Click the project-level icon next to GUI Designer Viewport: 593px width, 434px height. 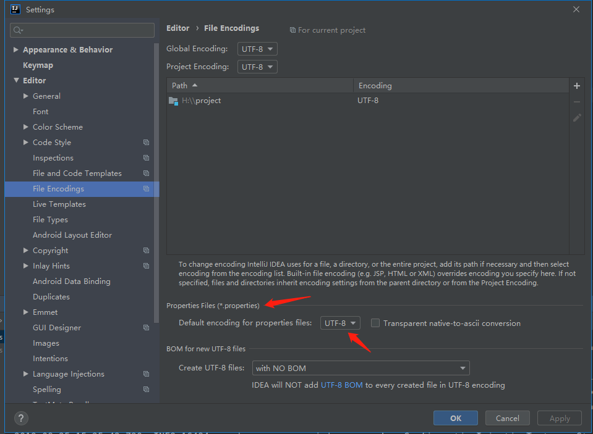(x=147, y=327)
